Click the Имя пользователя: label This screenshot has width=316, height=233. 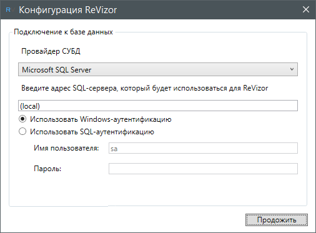point(66,148)
